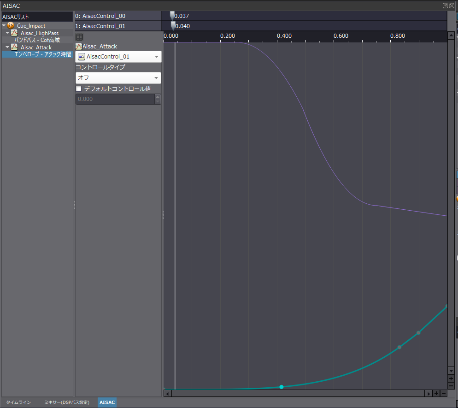The height and width of the screenshot is (408, 458).
Task: Decrement the default control value spinner
Action: [158, 101]
